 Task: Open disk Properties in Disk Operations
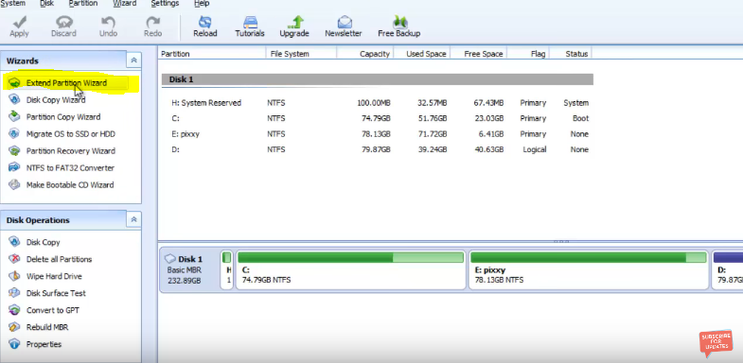click(44, 344)
